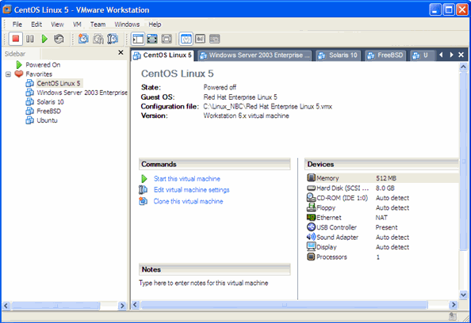This screenshot has width=471, height=323.
Task: Click Start this virtual machine link
Action: [187, 179]
